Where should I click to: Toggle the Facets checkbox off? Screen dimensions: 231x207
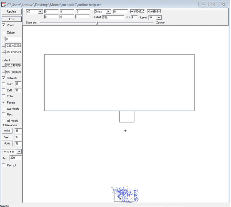tap(4, 102)
